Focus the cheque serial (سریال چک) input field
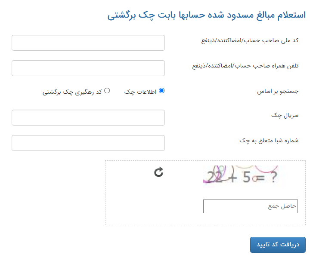The image size is (313, 270). click(88, 118)
